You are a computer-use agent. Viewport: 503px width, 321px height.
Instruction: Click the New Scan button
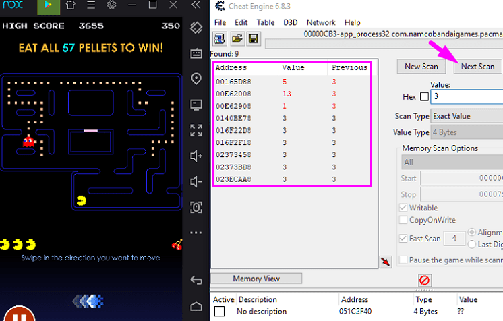pos(421,67)
